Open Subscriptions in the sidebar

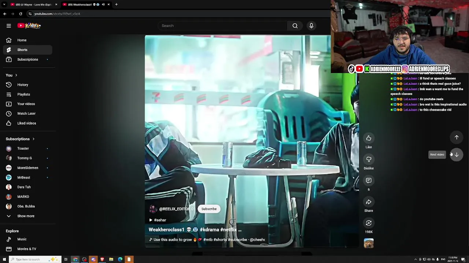coord(28,60)
